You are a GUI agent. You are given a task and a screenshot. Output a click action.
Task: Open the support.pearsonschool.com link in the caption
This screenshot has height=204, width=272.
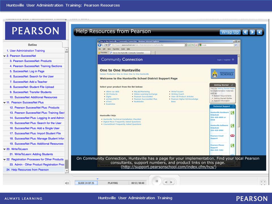(x=169, y=167)
